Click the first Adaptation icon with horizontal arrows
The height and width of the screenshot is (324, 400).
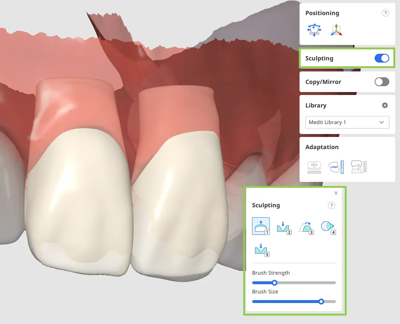pos(314,167)
